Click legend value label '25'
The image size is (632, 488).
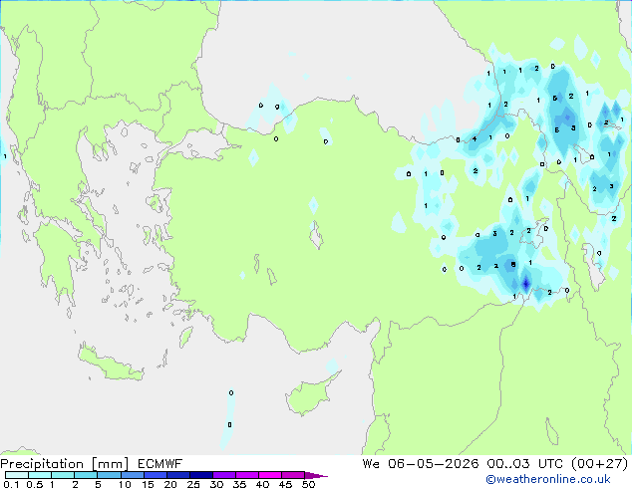tap(193, 484)
